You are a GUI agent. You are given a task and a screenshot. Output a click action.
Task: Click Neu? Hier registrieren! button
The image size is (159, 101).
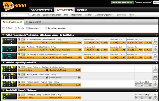122,2
